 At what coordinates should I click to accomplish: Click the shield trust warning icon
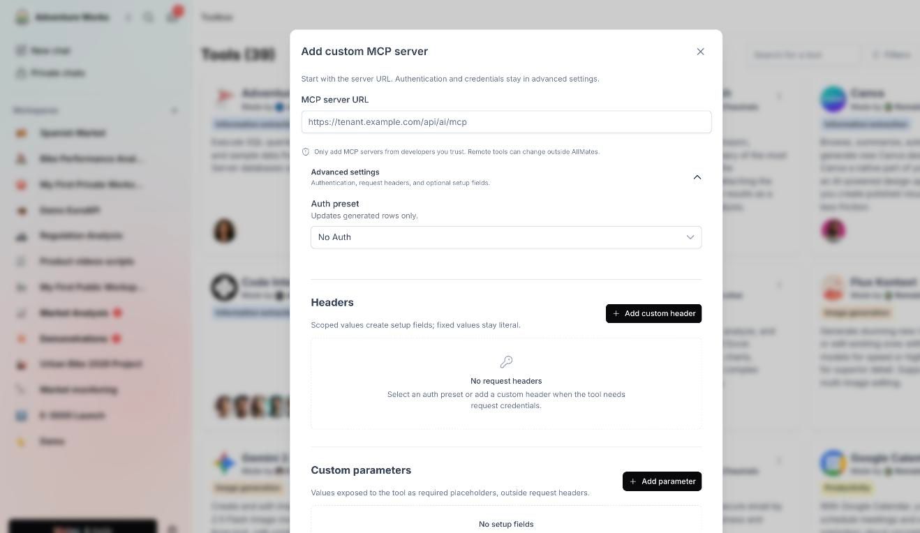306,151
